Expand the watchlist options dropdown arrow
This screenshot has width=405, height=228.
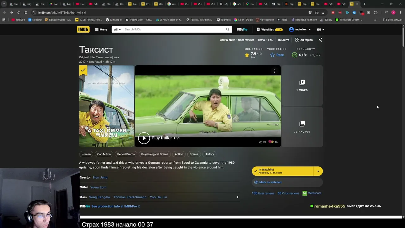318,171
